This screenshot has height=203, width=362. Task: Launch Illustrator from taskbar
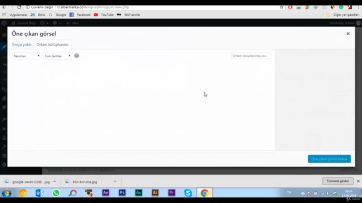tap(155, 193)
